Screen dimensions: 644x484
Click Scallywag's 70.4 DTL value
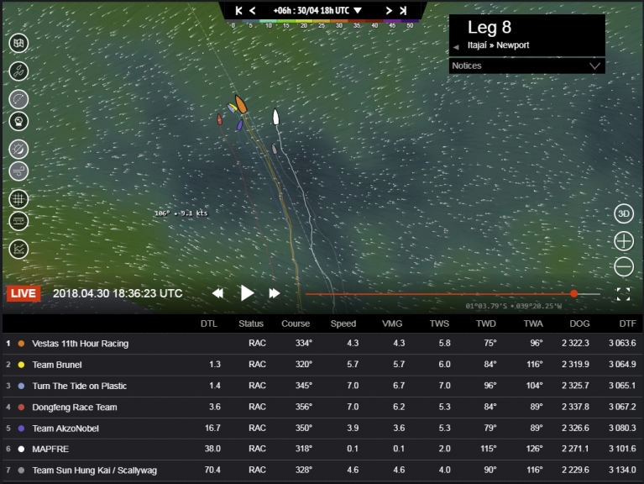[x=212, y=470]
